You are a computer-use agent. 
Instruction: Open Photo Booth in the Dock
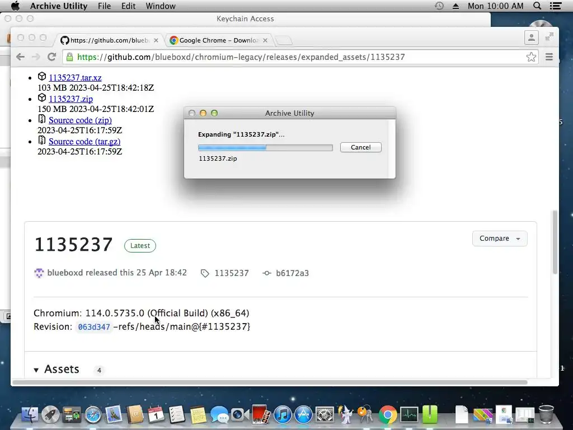pos(261,415)
